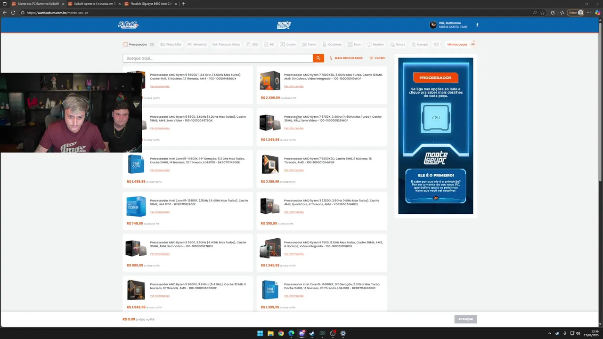Open Processador help question-mark icon
This screenshot has width=603, height=339.
coord(152,44)
